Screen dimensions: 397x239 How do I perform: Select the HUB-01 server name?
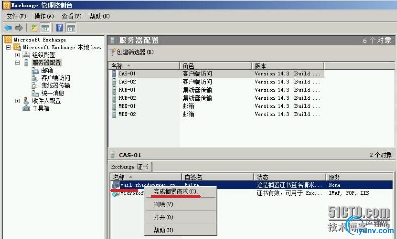point(127,90)
